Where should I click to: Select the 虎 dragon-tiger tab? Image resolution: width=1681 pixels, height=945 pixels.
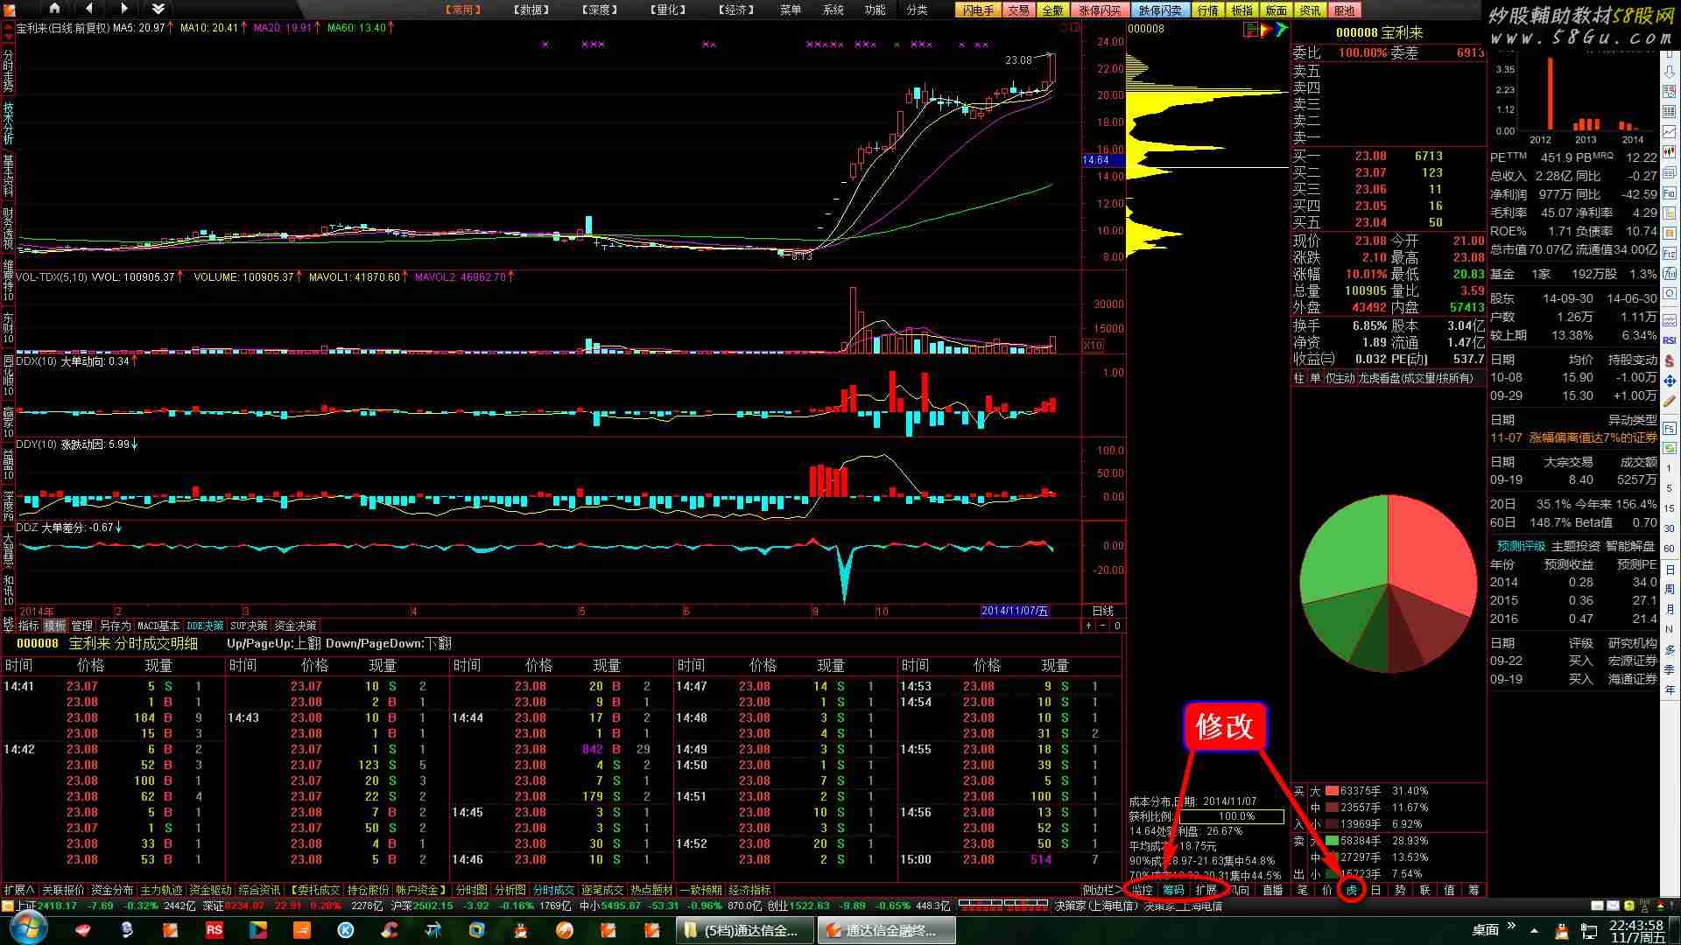(1351, 890)
